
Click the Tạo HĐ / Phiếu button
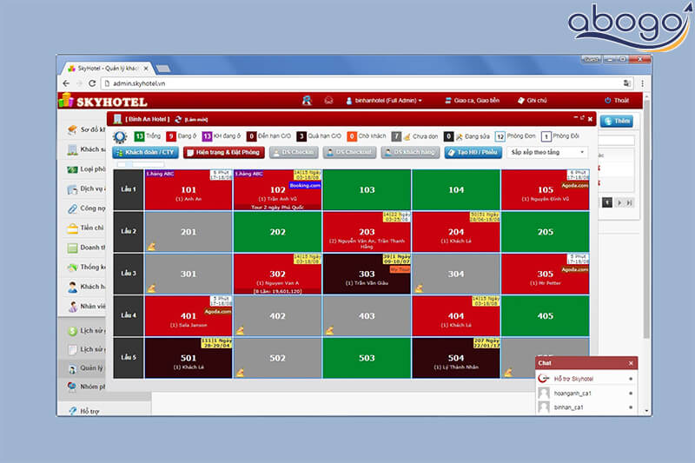[473, 152]
